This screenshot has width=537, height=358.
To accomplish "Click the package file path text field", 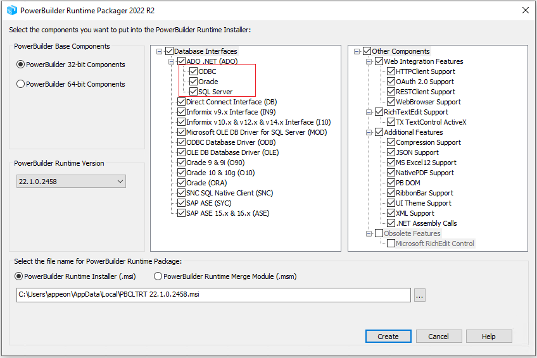I will click(214, 295).
